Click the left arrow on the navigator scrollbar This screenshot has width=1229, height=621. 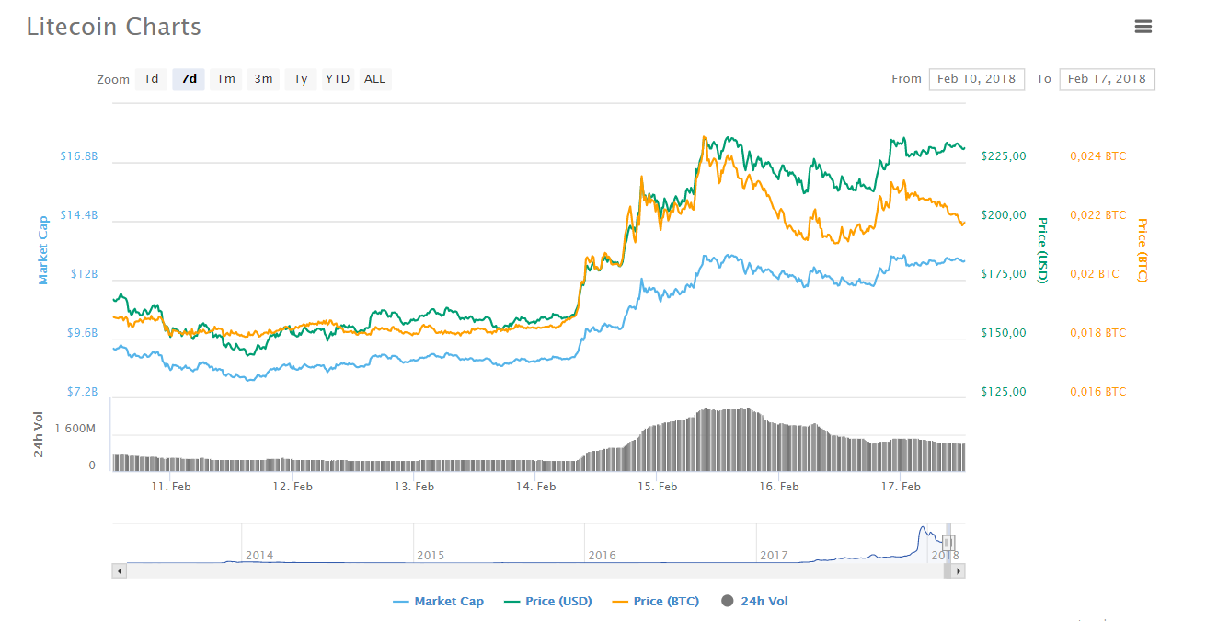118,570
